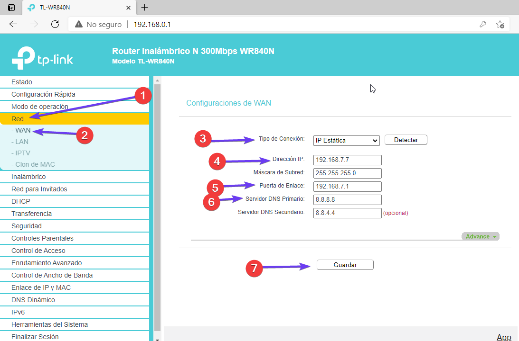Open a new browser tab with the plus icon
Viewport: 519px width, 341px height.
[145, 7]
